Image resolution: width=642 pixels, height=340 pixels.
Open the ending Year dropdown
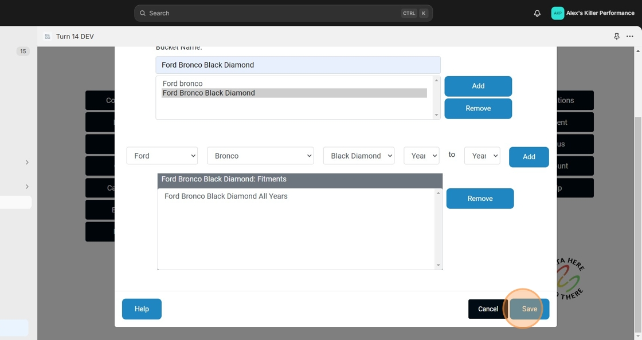pos(482,156)
